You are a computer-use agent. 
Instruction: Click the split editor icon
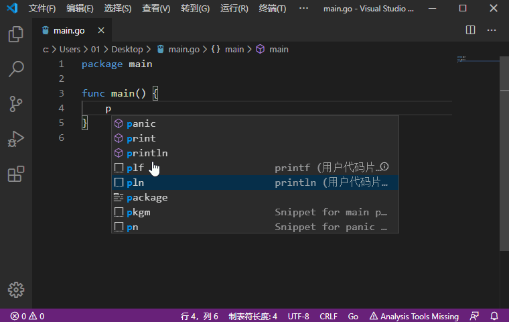pyautogui.click(x=471, y=30)
